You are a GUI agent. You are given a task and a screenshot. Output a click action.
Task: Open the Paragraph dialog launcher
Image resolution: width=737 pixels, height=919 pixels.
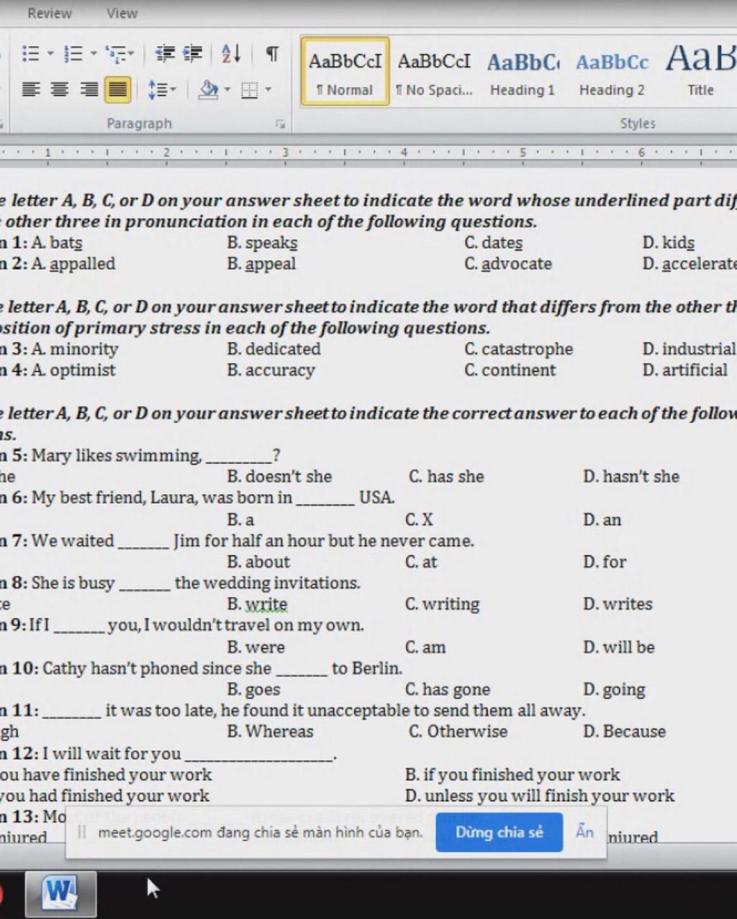tap(280, 124)
